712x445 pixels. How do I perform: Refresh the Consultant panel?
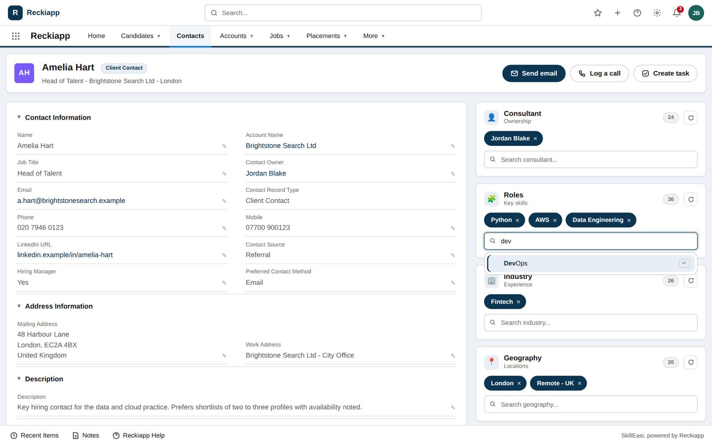pyautogui.click(x=691, y=118)
